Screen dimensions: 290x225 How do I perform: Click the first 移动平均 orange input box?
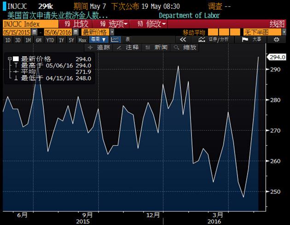click(x=213, y=32)
